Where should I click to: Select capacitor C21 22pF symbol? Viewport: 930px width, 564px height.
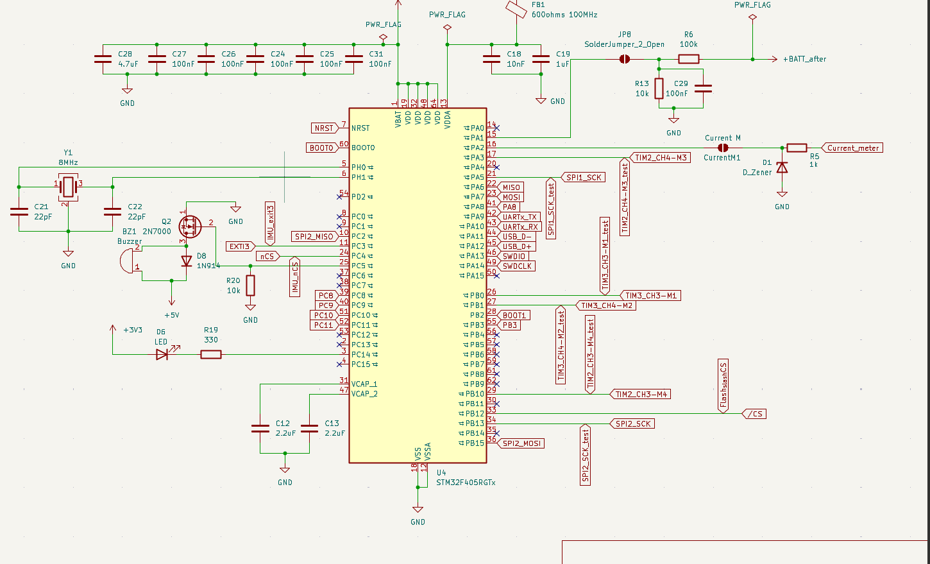click(x=19, y=212)
